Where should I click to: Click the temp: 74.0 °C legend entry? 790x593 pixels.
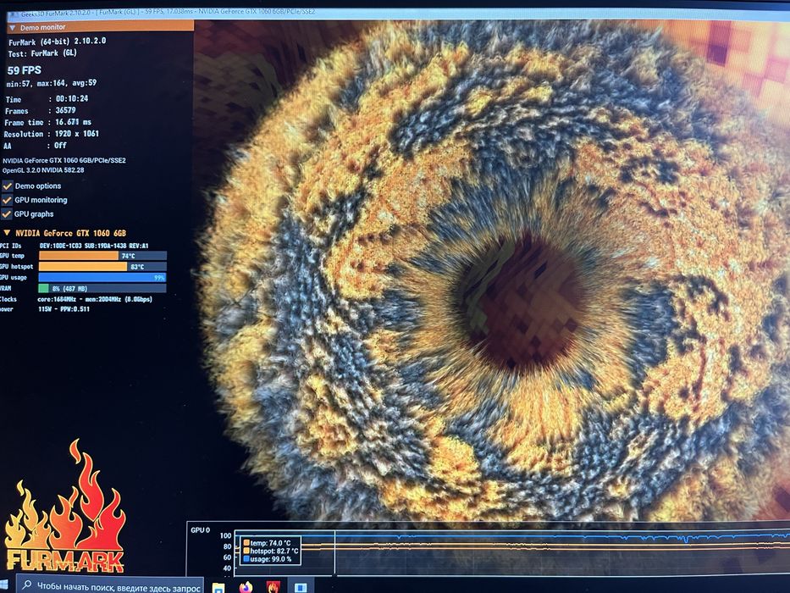[x=271, y=543]
